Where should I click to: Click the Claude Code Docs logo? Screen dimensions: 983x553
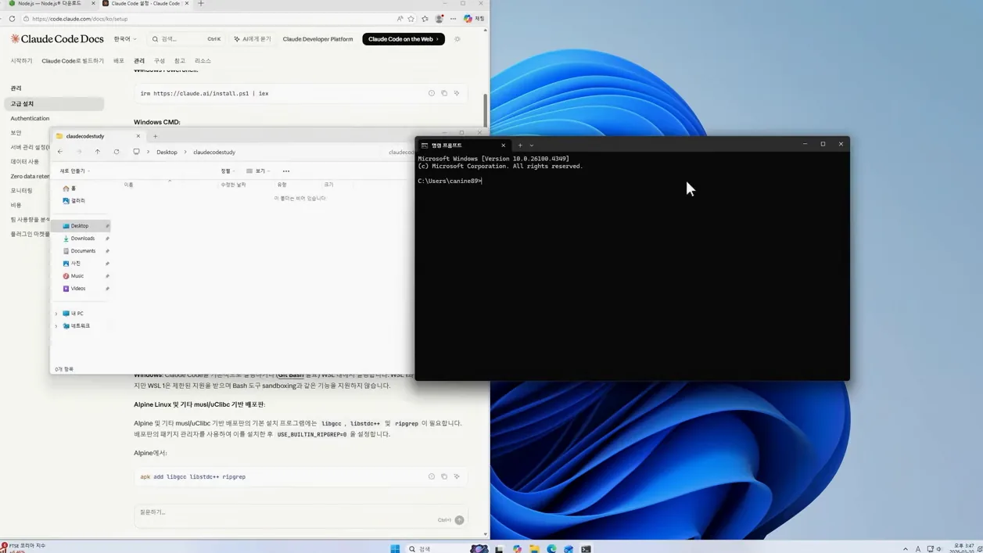tap(57, 38)
